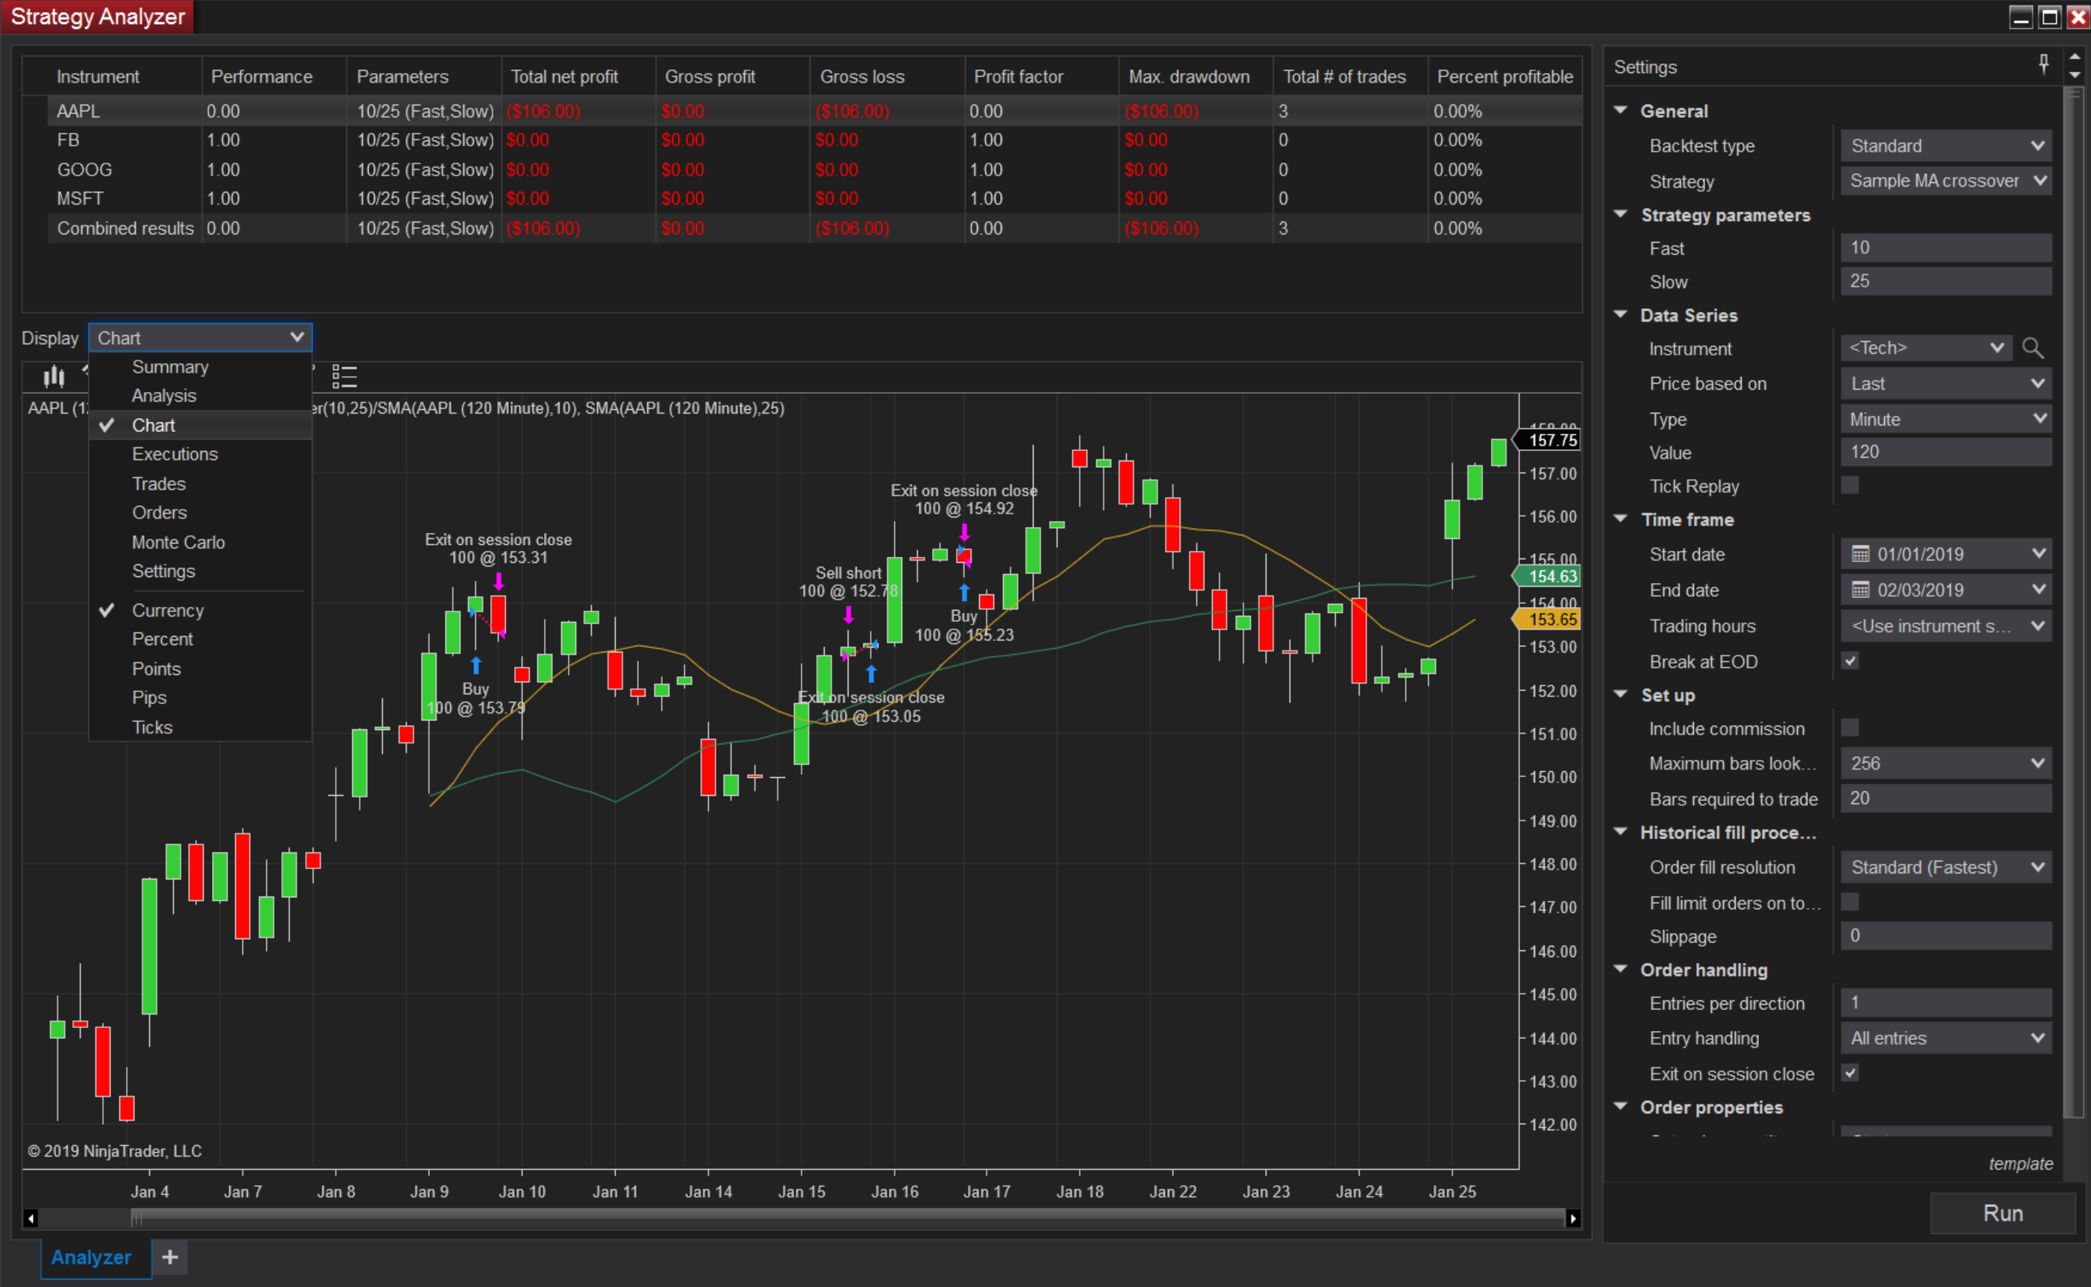Select the MSFT results row
The image size is (2091, 1287).
(815, 199)
